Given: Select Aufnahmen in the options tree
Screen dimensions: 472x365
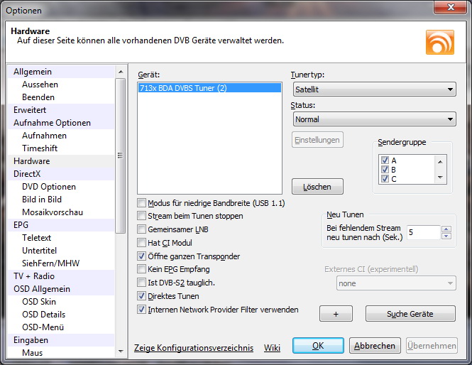Looking at the screenshot, I should click(61, 136).
